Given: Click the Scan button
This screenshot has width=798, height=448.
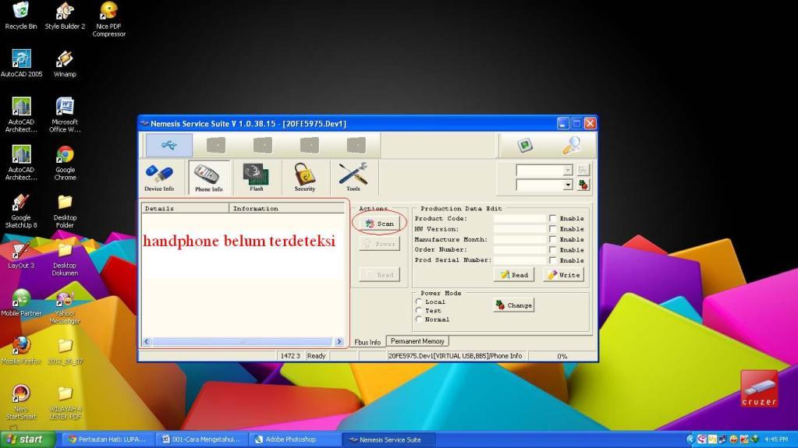Looking at the screenshot, I should 380,224.
